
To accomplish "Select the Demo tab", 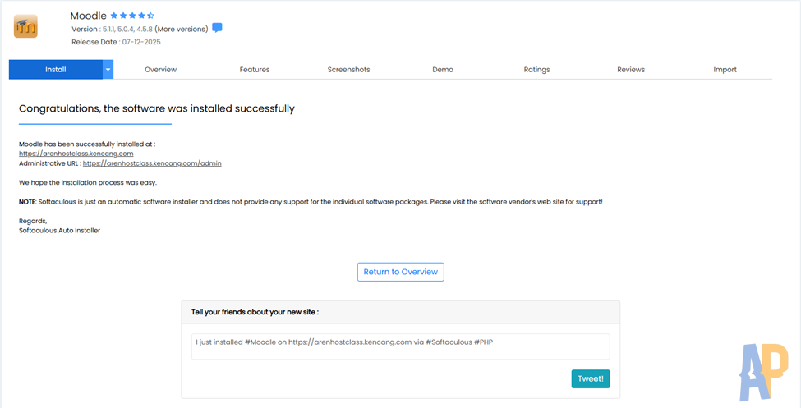I will click(x=443, y=70).
